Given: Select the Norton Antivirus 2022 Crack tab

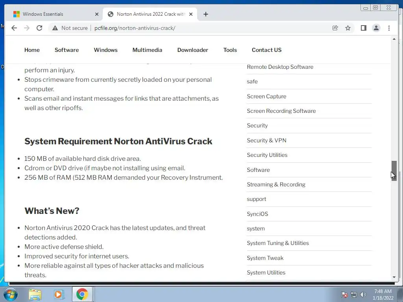Looking at the screenshot, I should click(x=150, y=14).
